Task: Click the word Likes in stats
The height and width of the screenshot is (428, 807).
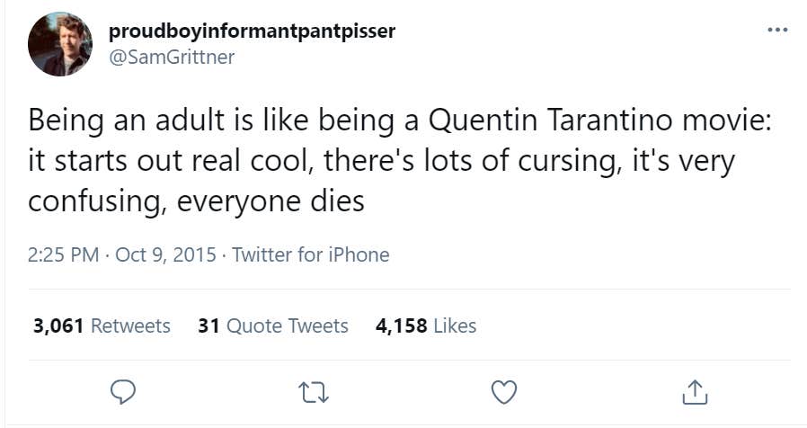Action: pos(455,325)
